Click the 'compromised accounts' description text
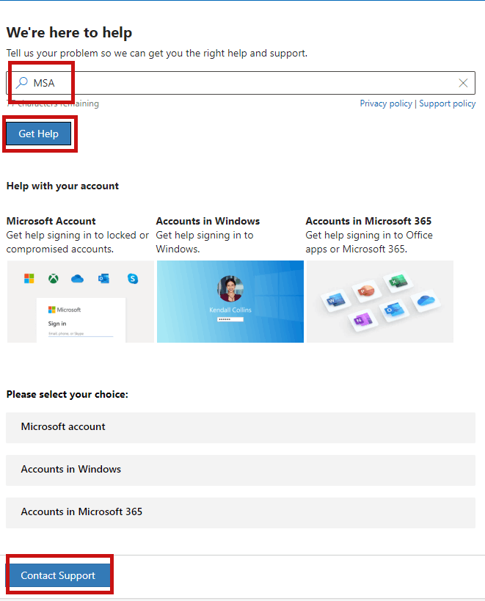Image resolution: width=485 pixels, height=601 pixels. click(x=59, y=249)
